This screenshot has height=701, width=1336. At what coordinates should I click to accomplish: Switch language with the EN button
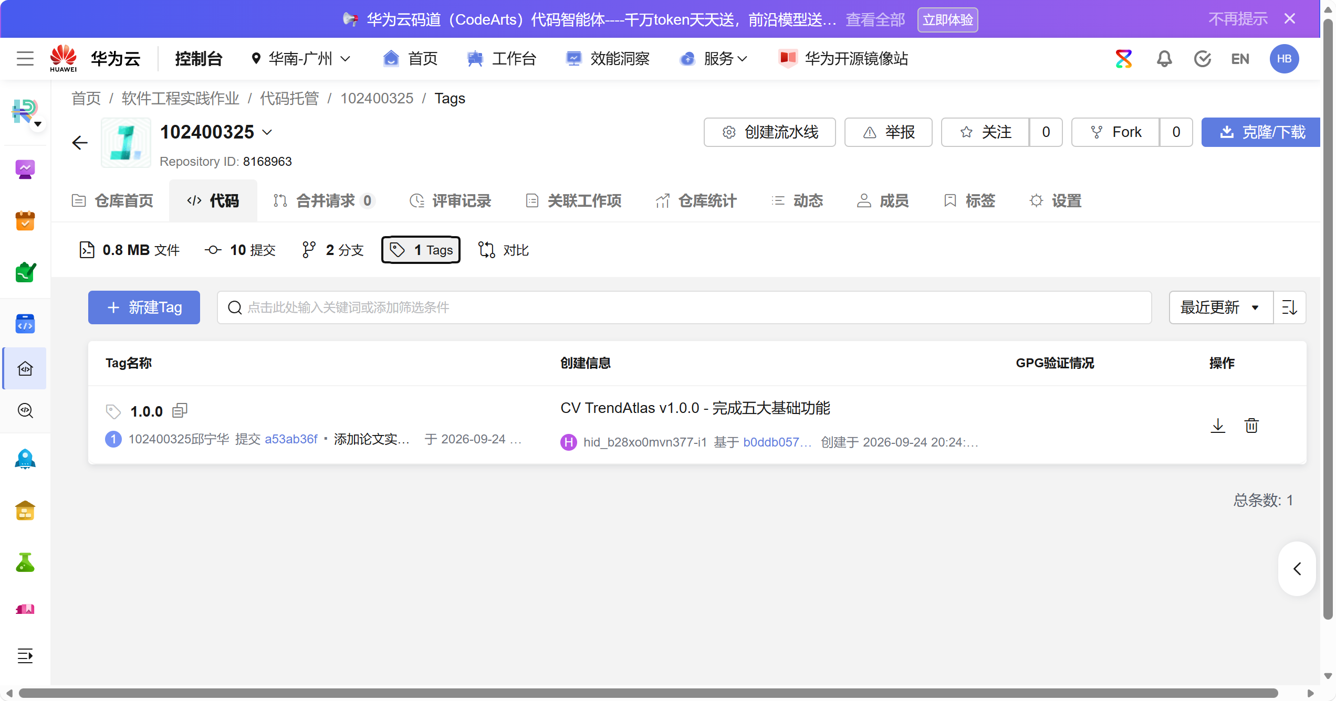[1240, 59]
